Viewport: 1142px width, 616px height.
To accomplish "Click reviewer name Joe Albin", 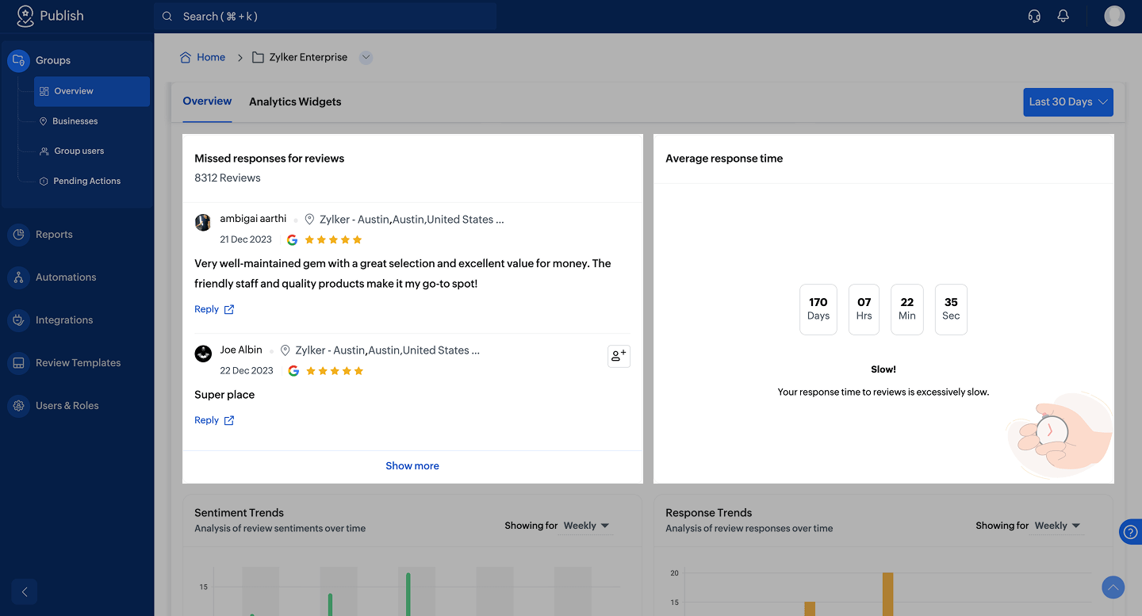I will click(241, 350).
